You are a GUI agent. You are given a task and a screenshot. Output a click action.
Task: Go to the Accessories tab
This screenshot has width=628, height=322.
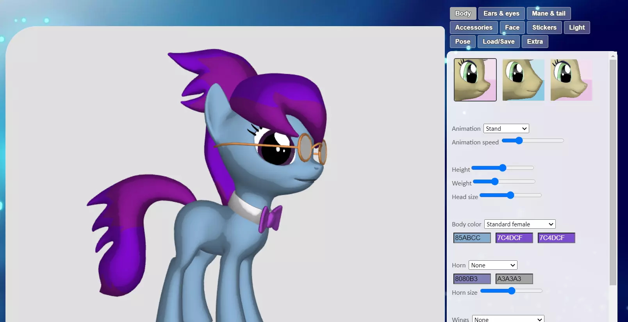point(474,27)
